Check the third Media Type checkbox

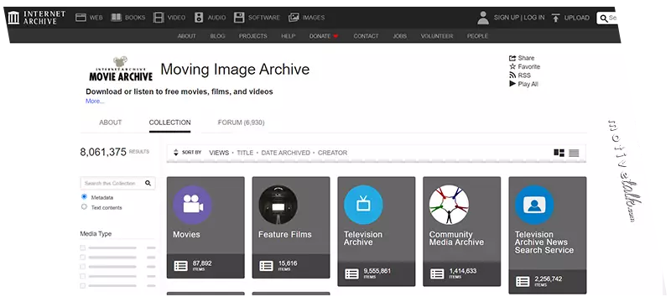click(x=82, y=267)
